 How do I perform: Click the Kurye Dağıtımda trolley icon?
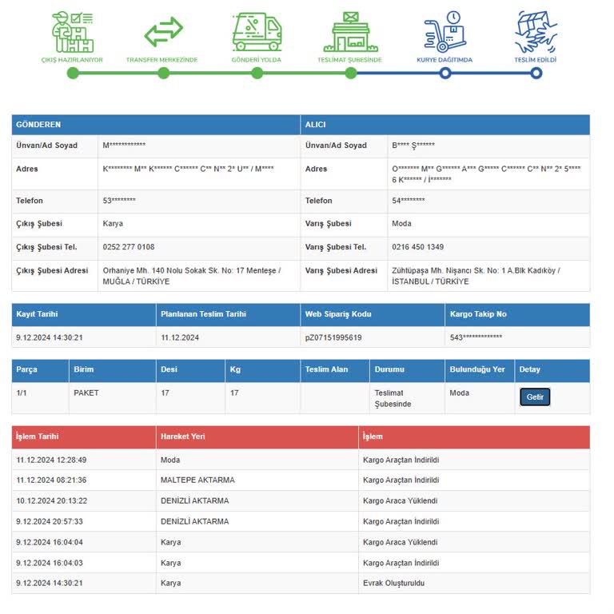click(445, 32)
